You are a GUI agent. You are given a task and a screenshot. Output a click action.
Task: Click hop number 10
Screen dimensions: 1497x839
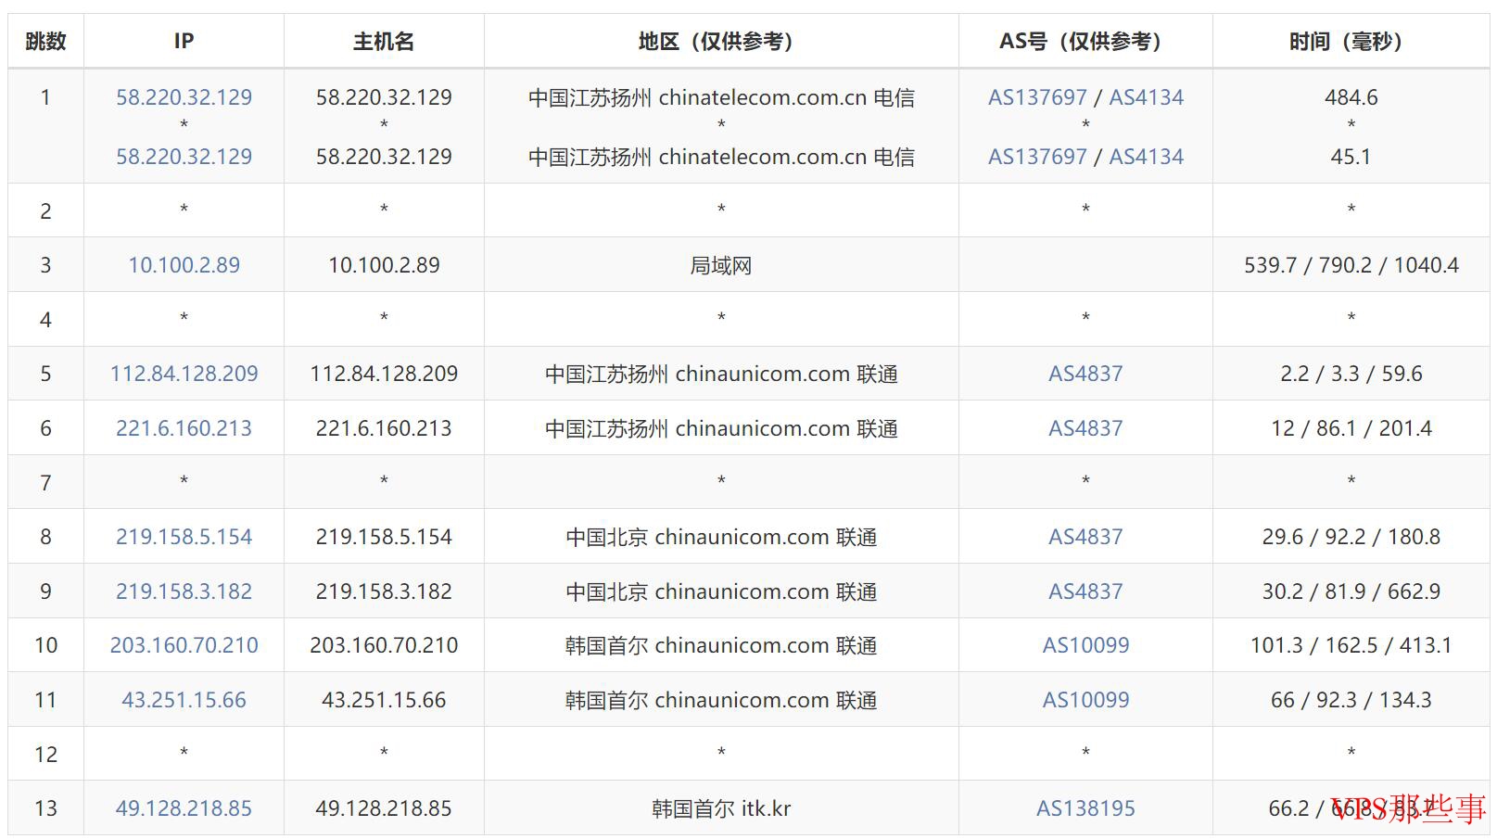[x=45, y=645]
